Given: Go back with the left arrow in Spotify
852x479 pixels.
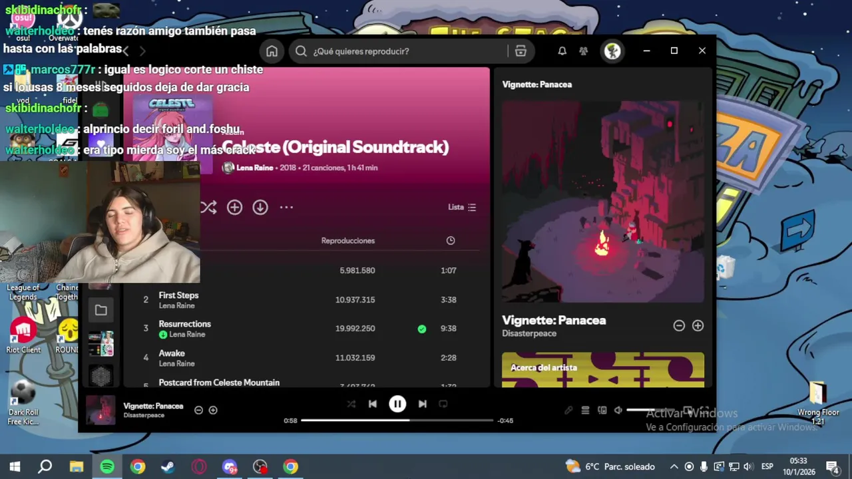Looking at the screenshot, I should (x=125, y=51).
